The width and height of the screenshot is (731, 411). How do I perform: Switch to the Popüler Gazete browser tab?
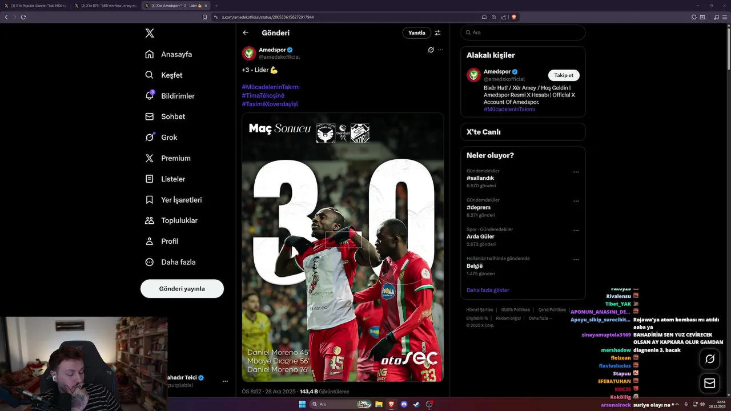coord(35,6)
